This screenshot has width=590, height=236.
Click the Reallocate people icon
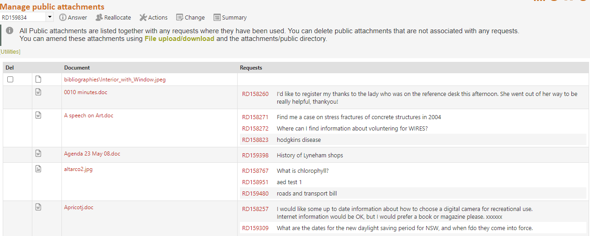point(99,17)
